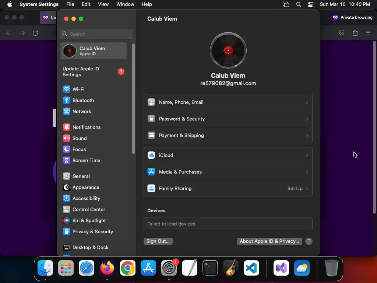Open the File menu
The image size is (377, 283).
[70, 4]
